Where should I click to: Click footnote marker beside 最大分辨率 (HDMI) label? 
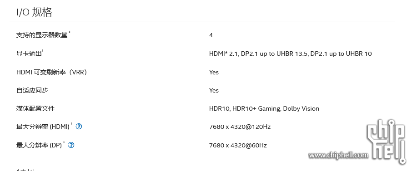tap(71, 124)
